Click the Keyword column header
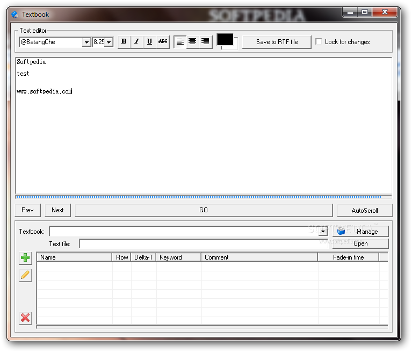Screen dimensions: 412x352 tap(179, 257)
